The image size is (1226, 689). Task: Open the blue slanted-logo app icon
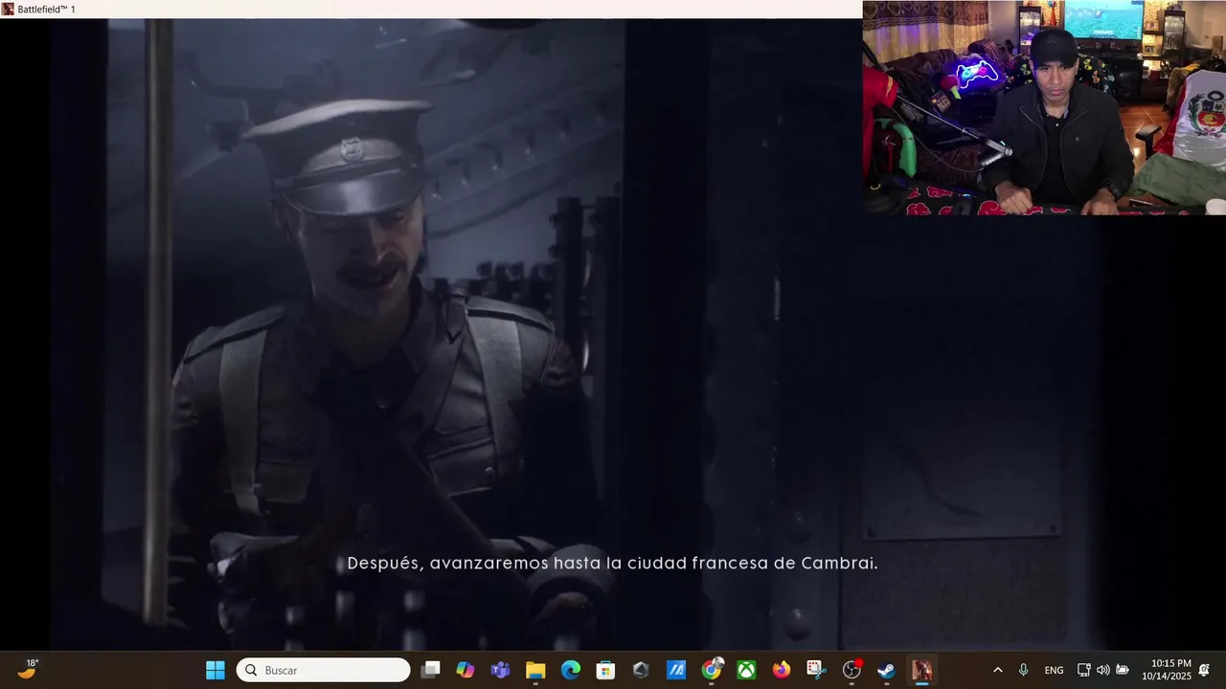(676, 670)
